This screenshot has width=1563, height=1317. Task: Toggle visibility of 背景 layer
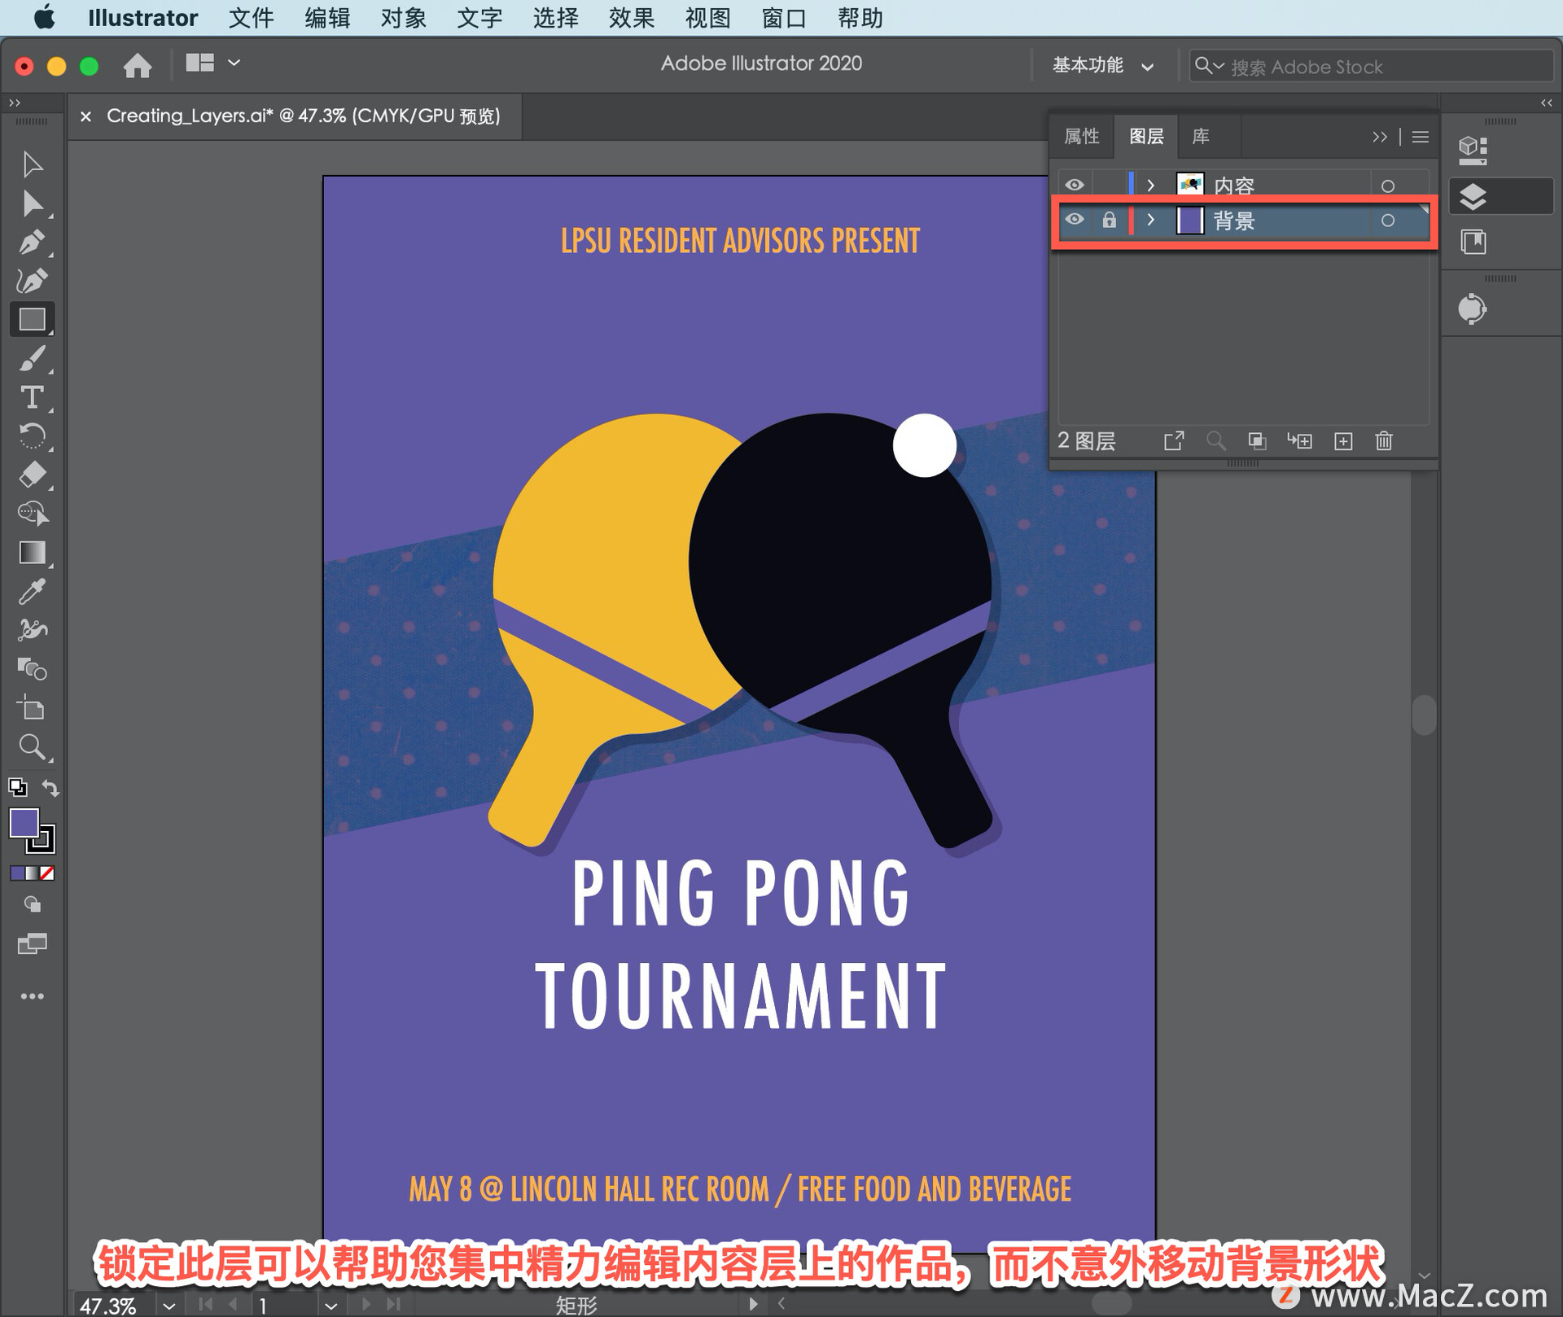point(1070,220)
